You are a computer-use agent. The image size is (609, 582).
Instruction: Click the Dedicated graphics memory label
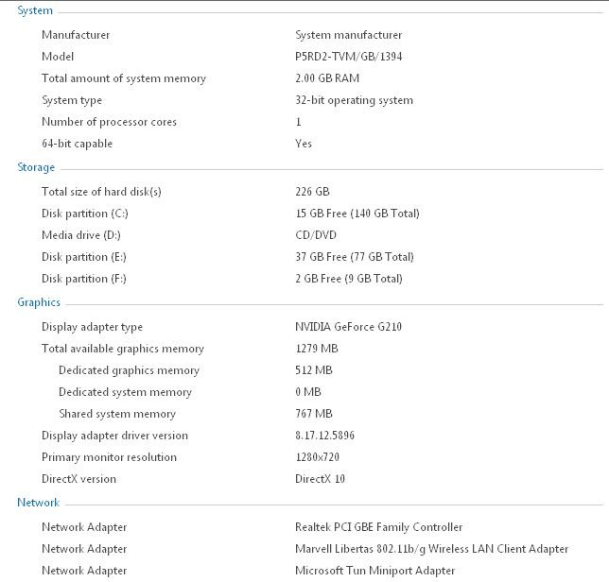click(x=129, y=370)
